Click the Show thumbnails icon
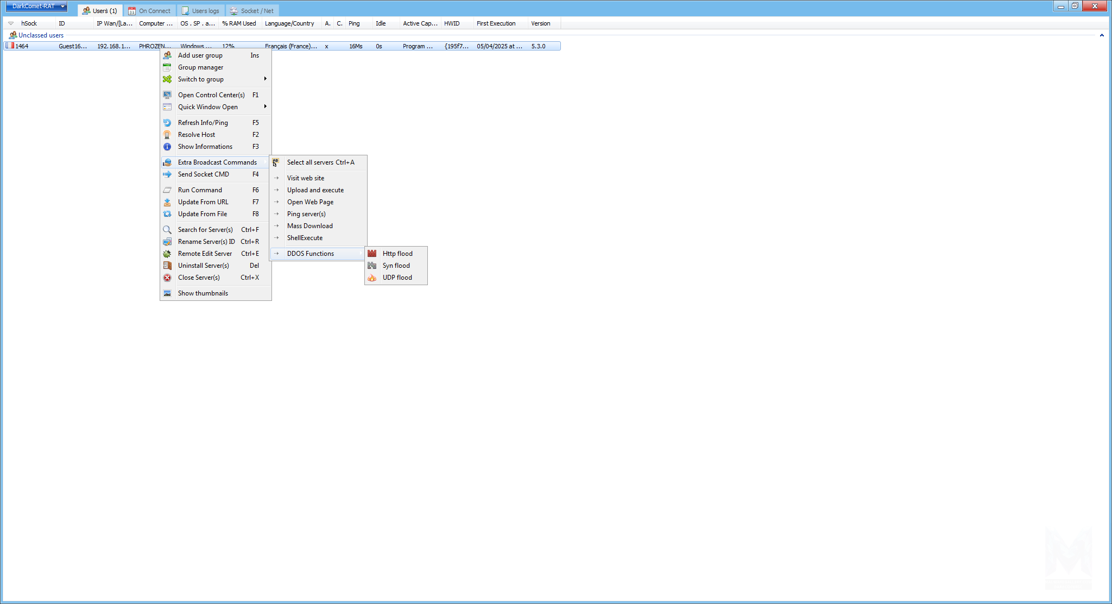 (x=167, y=293)
